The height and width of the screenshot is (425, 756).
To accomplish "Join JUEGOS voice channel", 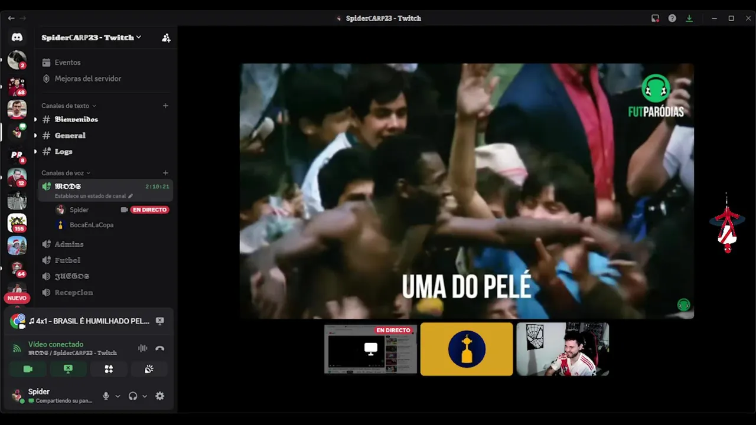I will 72,276.
